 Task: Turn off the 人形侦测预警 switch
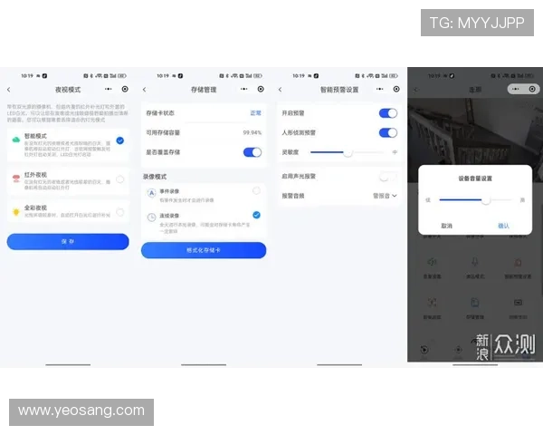click(388, 132)
